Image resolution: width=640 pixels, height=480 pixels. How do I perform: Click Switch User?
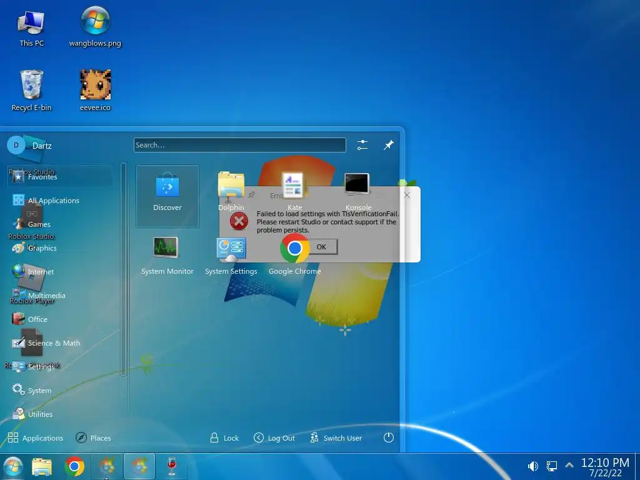click(336, 438)
